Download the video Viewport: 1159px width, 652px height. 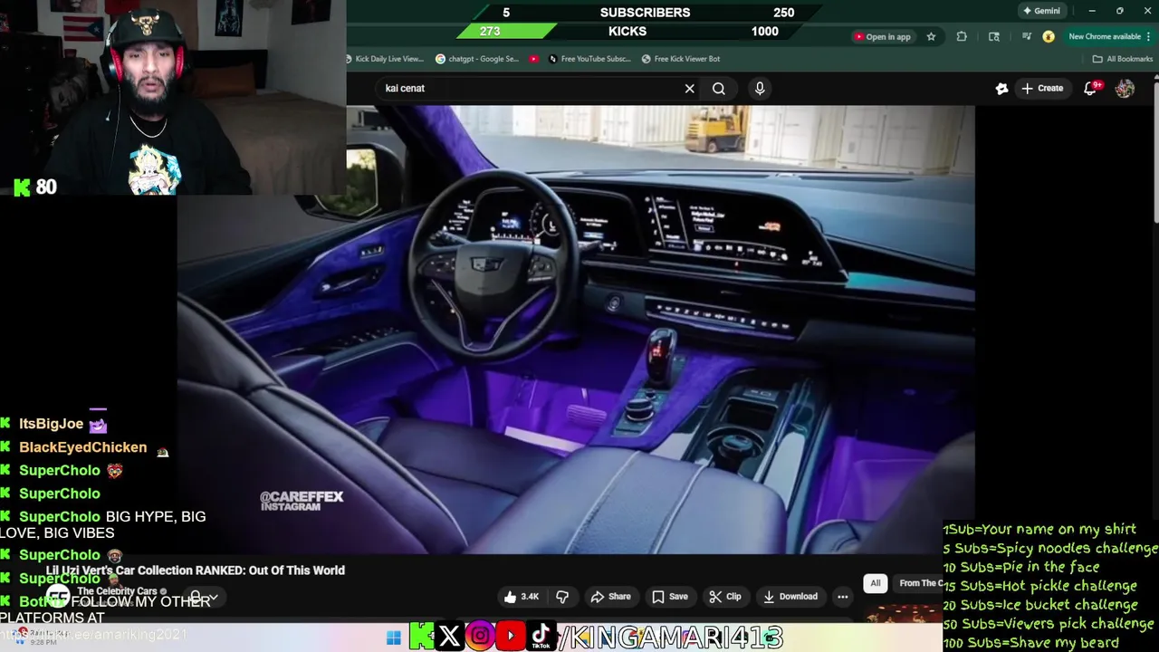(x=790, y=597)
